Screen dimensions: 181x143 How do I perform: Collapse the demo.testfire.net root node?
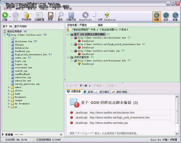coord(5,35)
